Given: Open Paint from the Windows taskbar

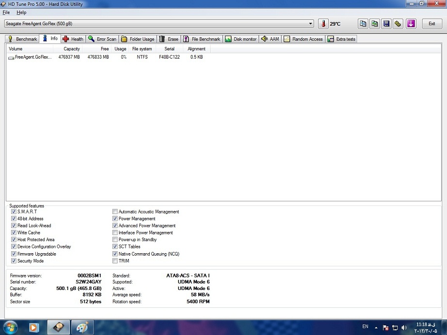Looking at the screenshot, I should 82,327.
